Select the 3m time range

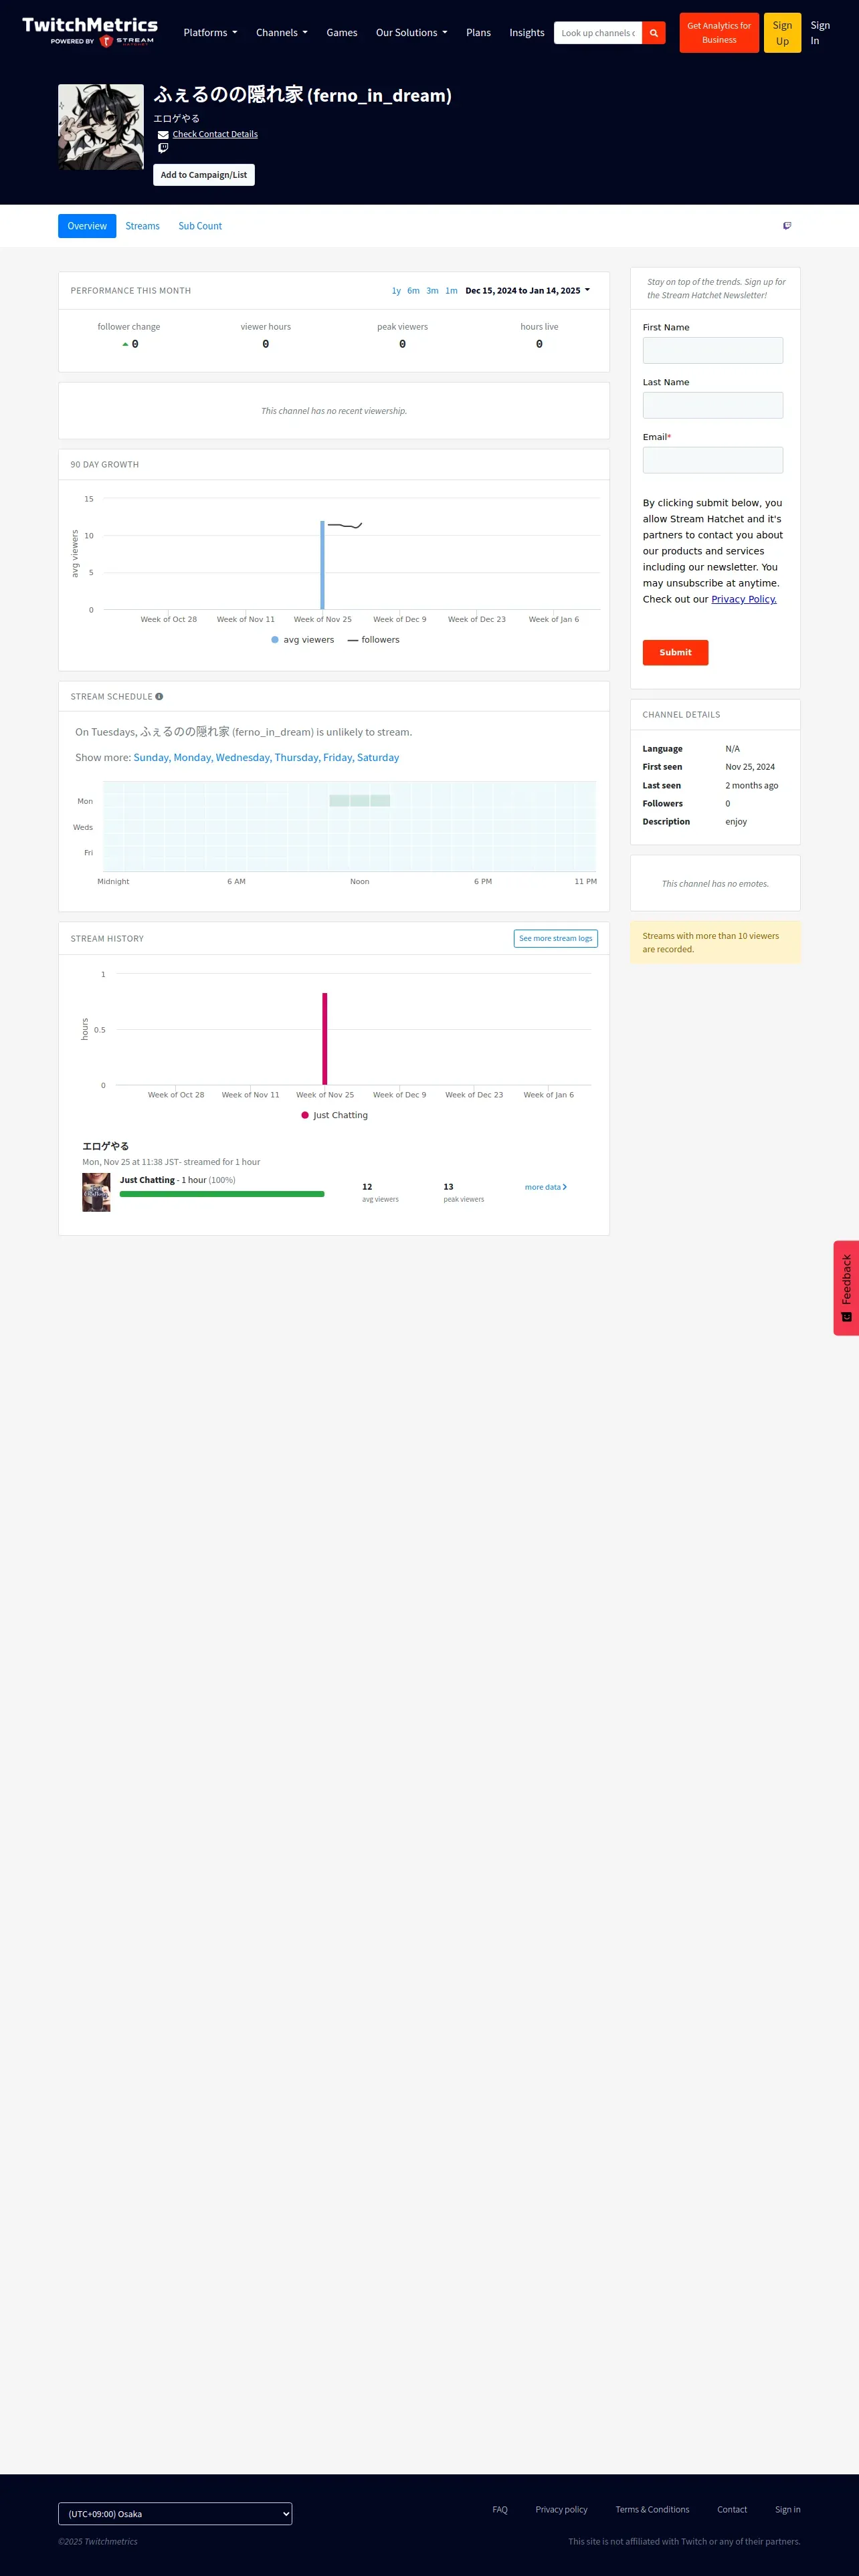[x=432, y=291]
